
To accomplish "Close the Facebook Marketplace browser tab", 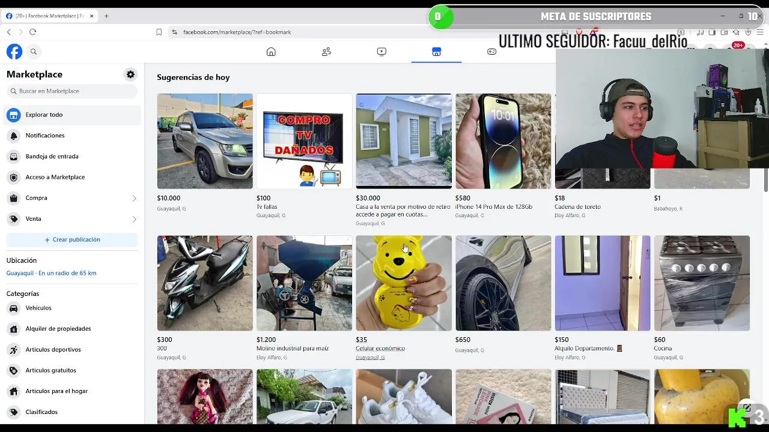I will click(x=92, y=16).
